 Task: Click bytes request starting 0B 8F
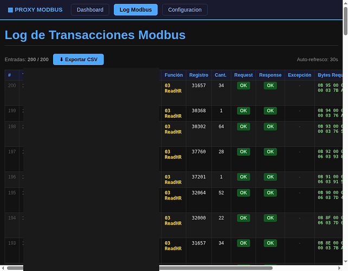(330, 220)
